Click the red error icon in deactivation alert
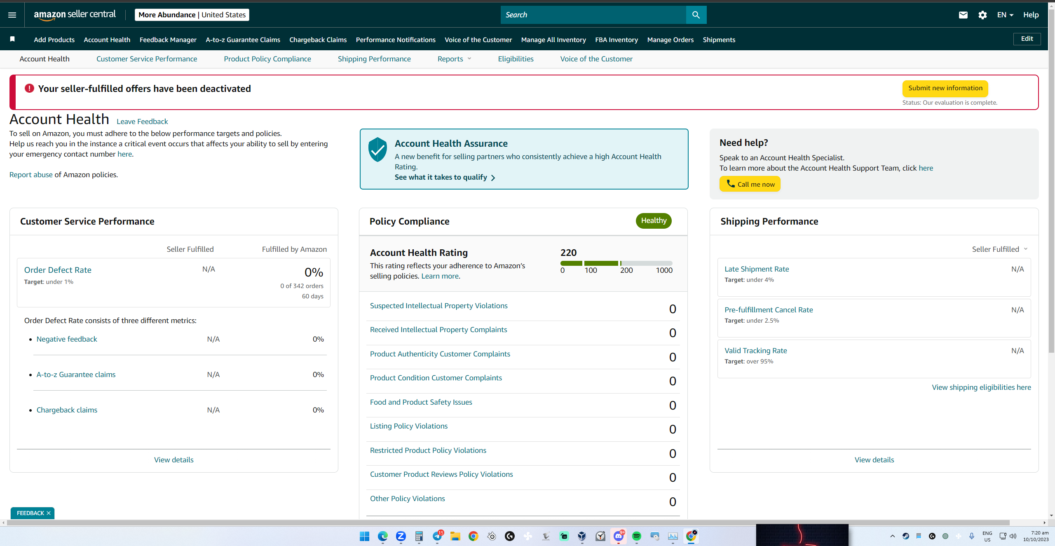Viewport: 1055px width, 546px height. 29,88
